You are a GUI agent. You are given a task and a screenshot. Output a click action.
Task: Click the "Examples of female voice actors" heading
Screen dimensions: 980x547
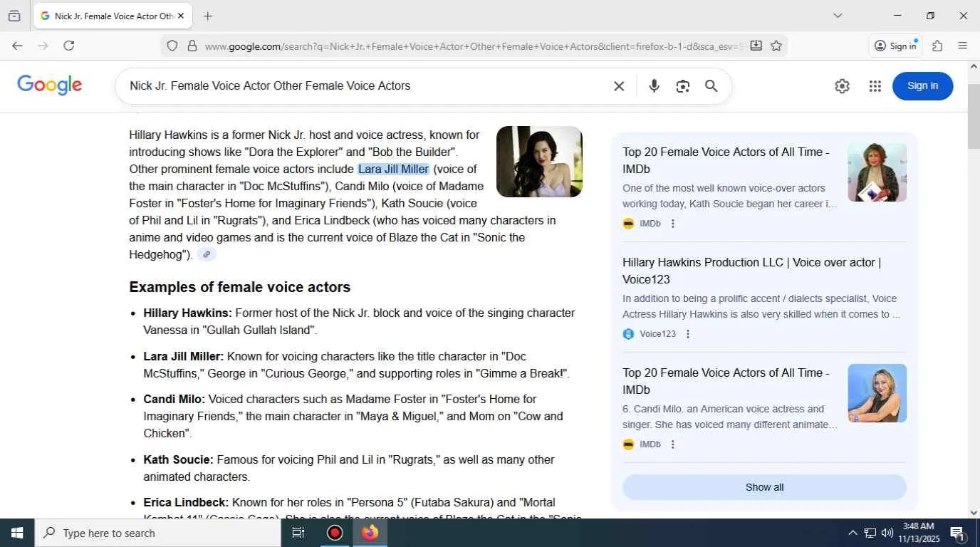pos(240,287)
